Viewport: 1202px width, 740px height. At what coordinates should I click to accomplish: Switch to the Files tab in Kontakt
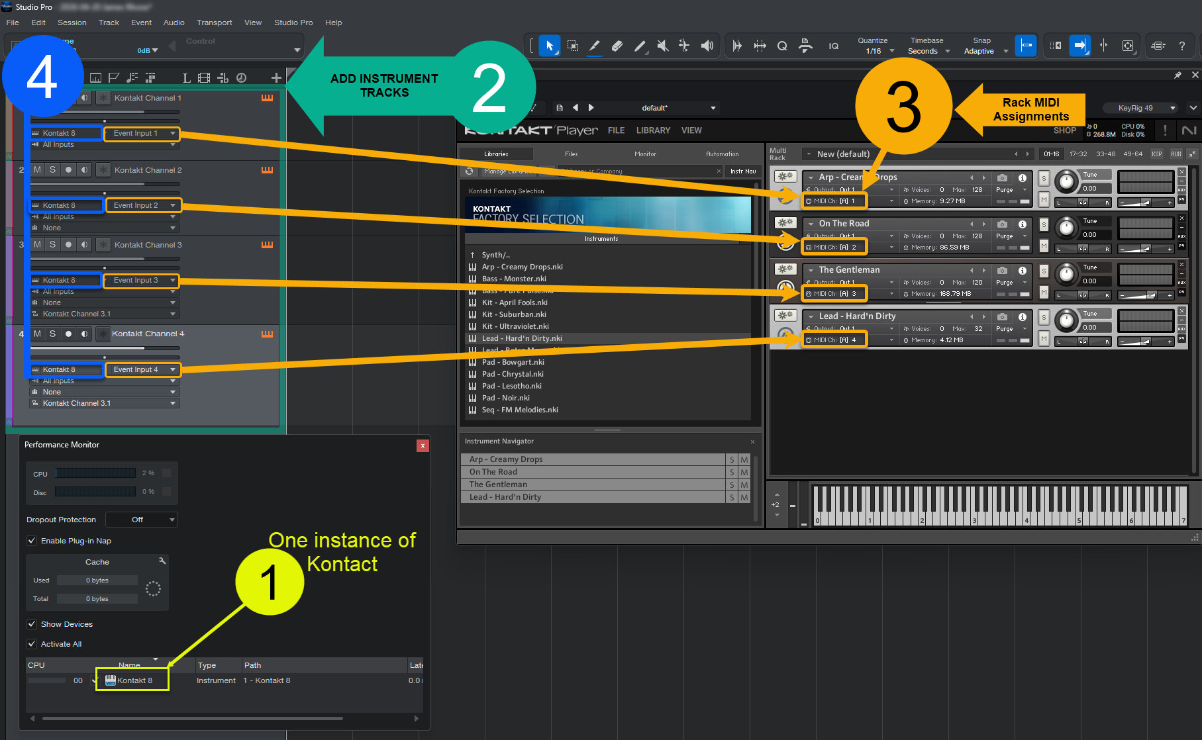tap(572, 154)
